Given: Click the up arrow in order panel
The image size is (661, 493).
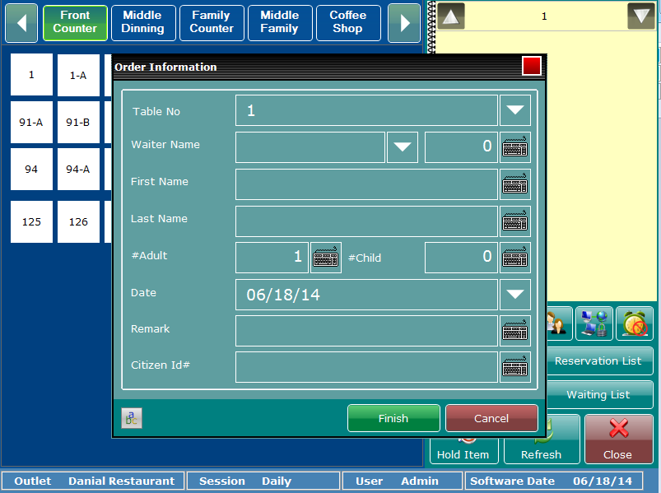Looking at the screenshot, I should pos(451,16).
